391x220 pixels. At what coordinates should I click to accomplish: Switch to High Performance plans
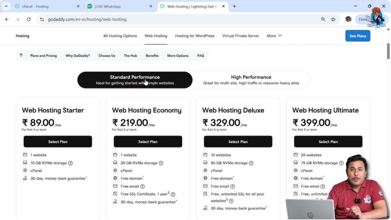tap(251, 80)
